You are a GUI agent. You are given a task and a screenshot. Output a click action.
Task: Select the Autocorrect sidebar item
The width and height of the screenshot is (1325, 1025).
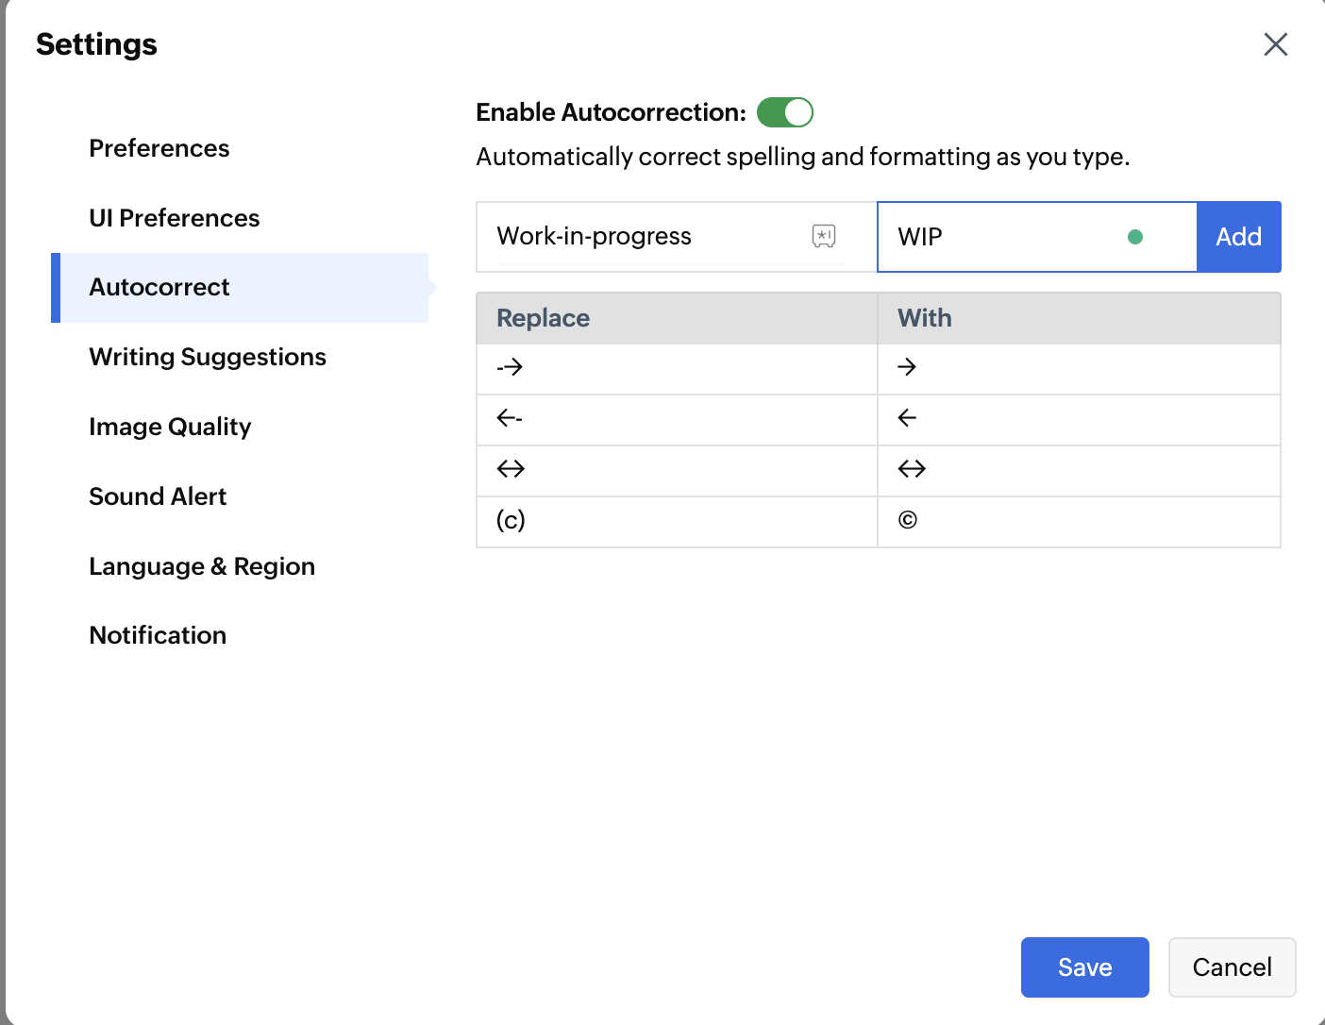159,288
